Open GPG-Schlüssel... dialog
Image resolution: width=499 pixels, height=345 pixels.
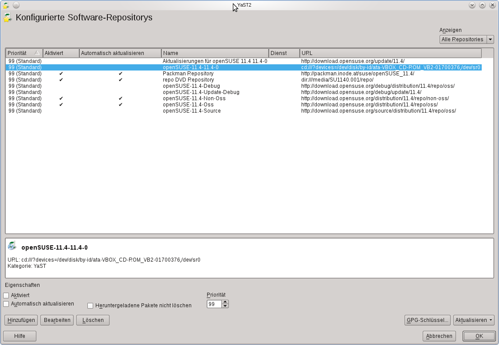click(428, 320)
